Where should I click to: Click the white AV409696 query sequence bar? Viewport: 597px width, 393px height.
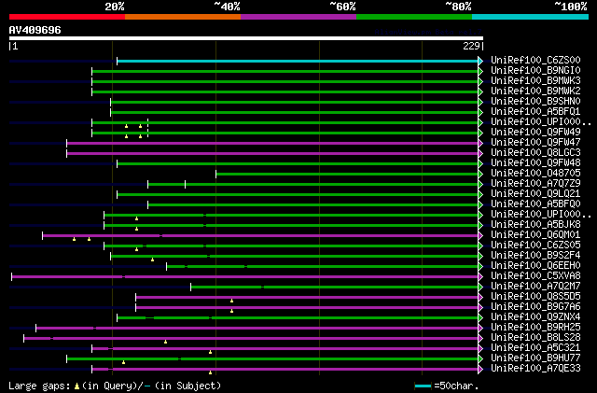tap(246, 38)
